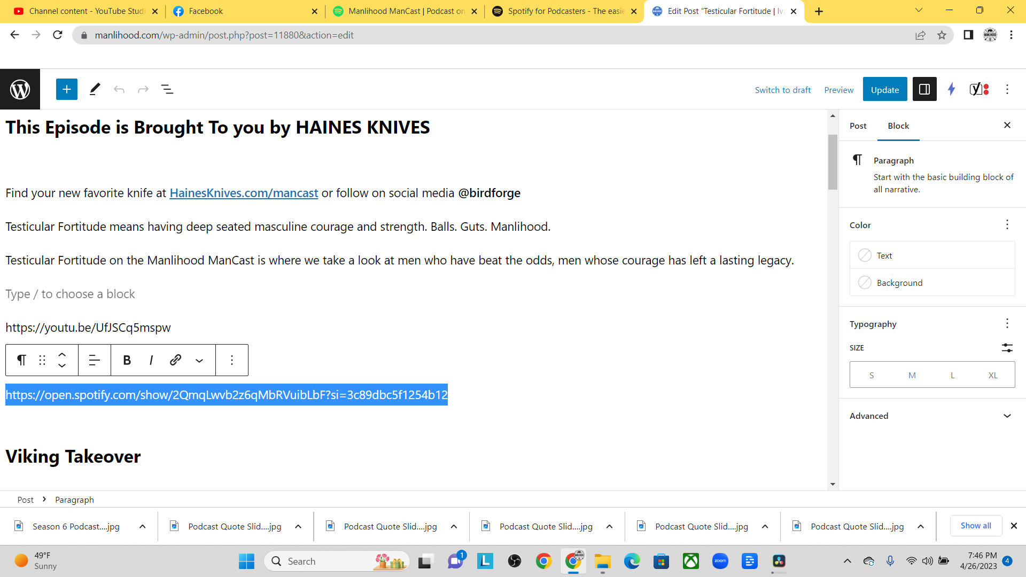Click the paragraph block type icon
The image size is (1026, 577).
(21, 360)
